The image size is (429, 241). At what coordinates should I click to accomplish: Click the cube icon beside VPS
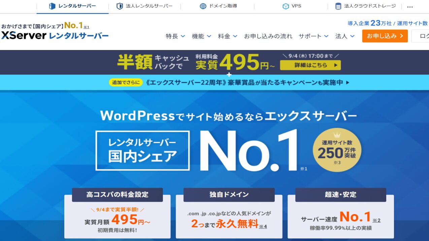[x=286, y=6]
